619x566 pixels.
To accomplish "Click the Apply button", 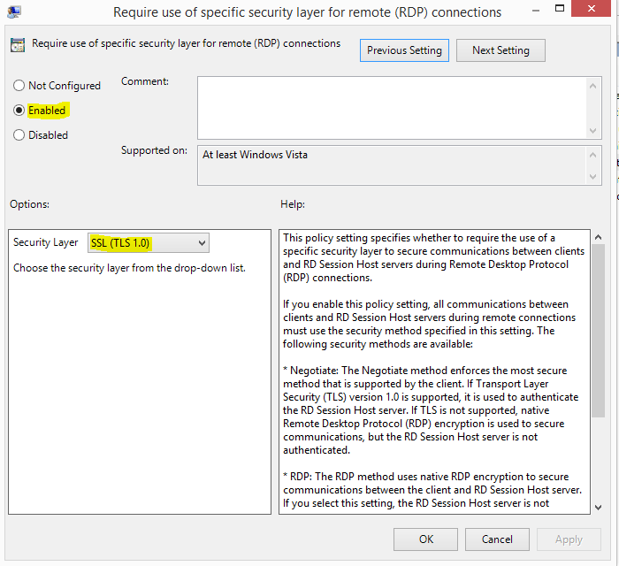I will click(569, 539).
